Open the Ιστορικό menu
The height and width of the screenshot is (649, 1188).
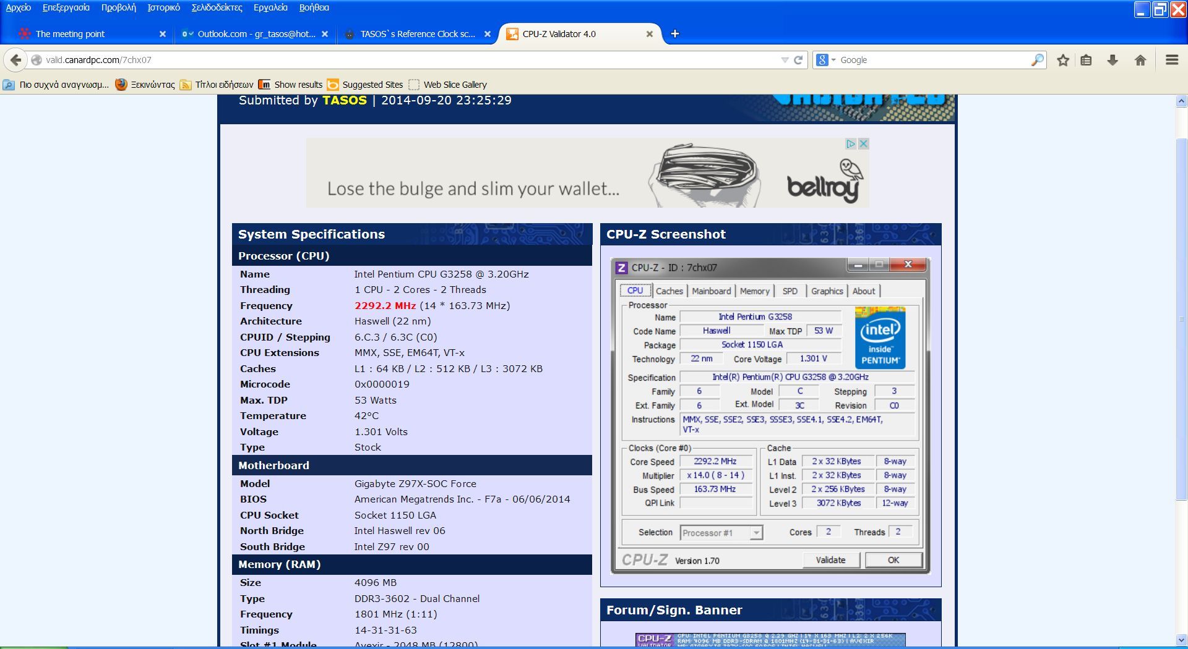click(164, 7)
